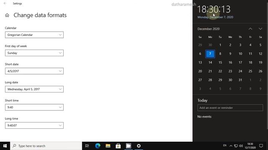Click the EN language indicator
This screenshot has width=268, height=150.
[224, 145]
